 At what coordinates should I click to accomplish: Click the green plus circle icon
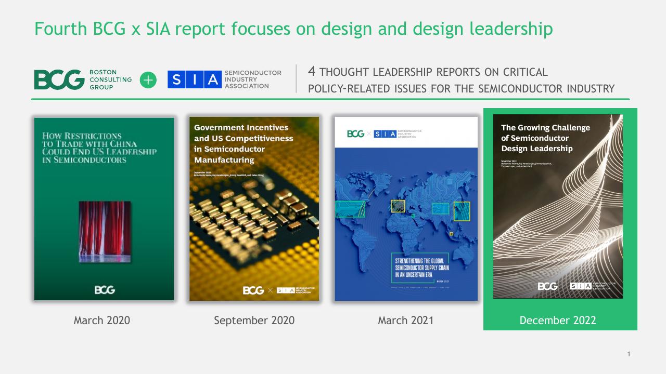coord(148,80)
